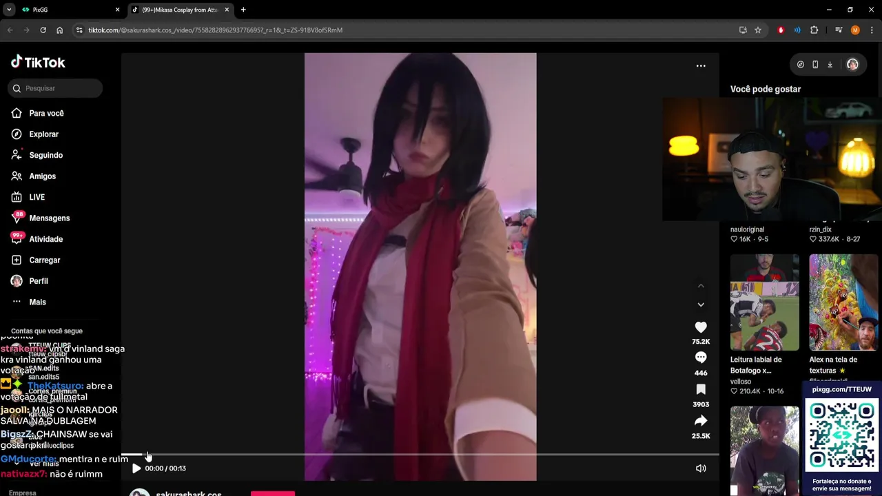Open browser Extensions puzzle icon
Screen dimensions: 882x496
(x=814, y=30)
